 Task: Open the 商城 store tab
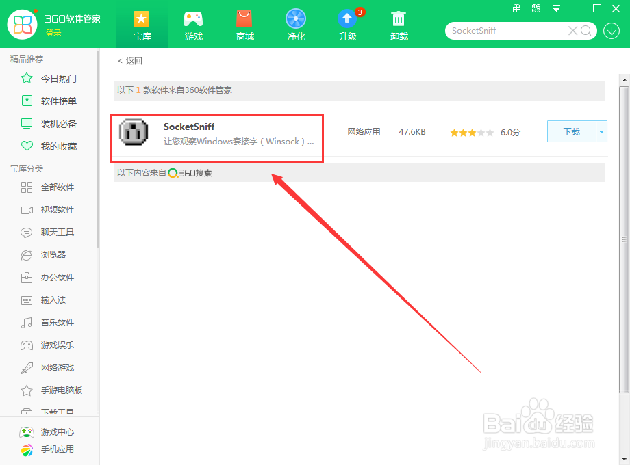(x=244, y=26)
